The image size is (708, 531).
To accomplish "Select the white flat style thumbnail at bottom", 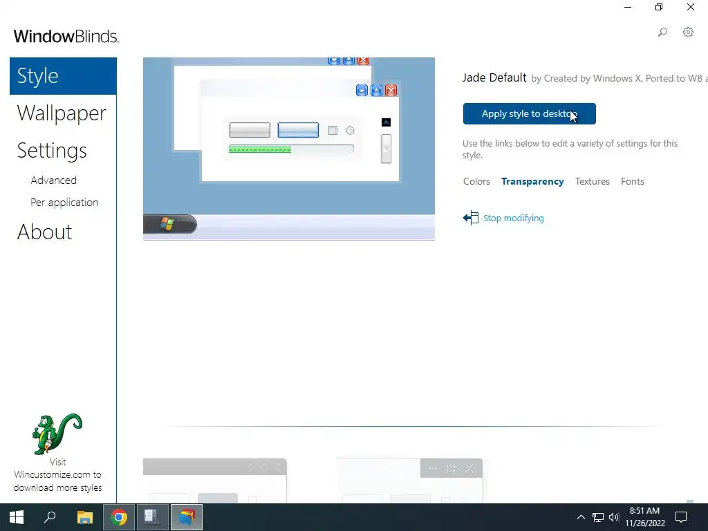I will click(410, 481).
